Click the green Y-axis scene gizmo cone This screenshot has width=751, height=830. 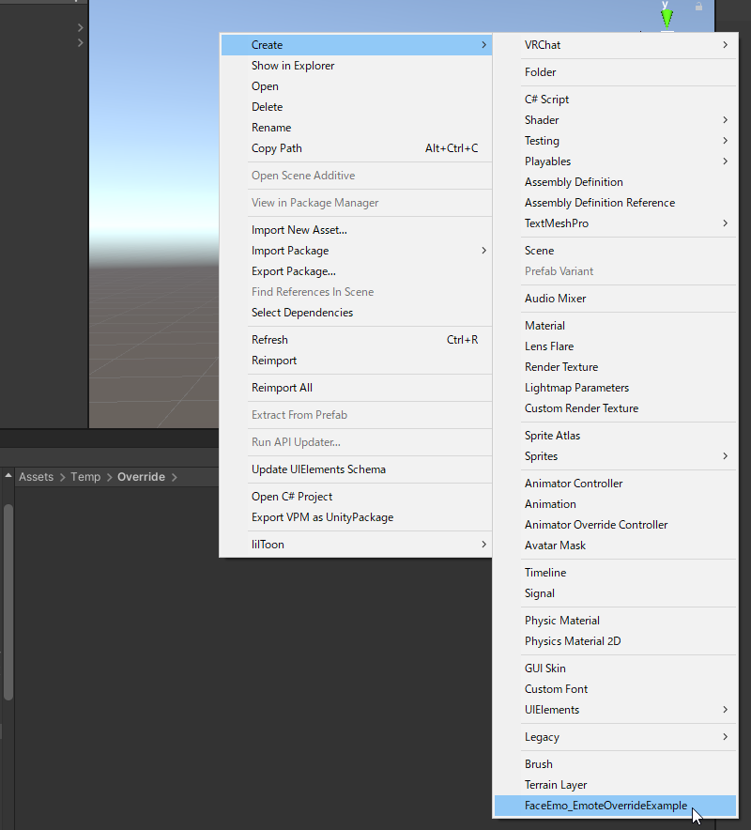666,16
